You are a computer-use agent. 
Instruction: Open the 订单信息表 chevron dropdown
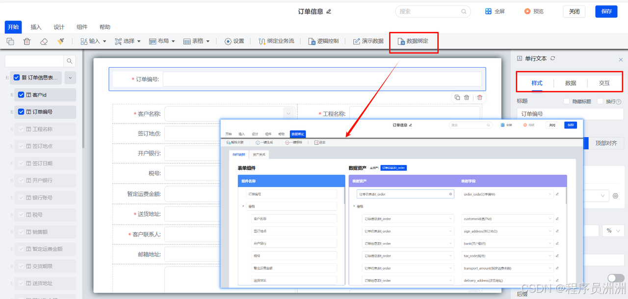(70, 77)
